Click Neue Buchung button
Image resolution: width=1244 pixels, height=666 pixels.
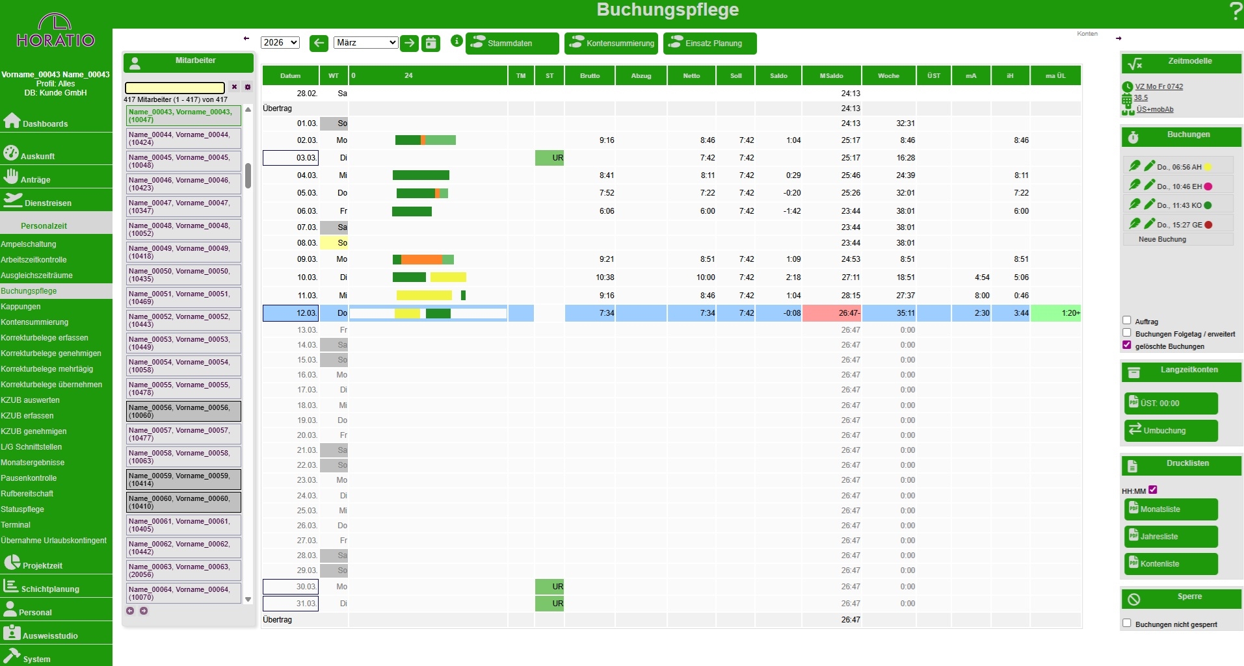tap(1178, 239)
